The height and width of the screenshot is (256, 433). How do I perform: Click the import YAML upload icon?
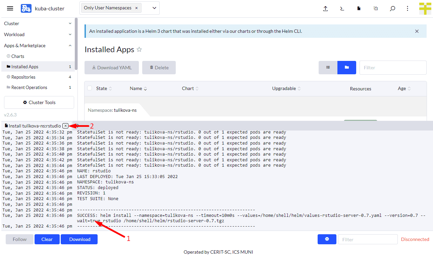[x=325, y=8]
